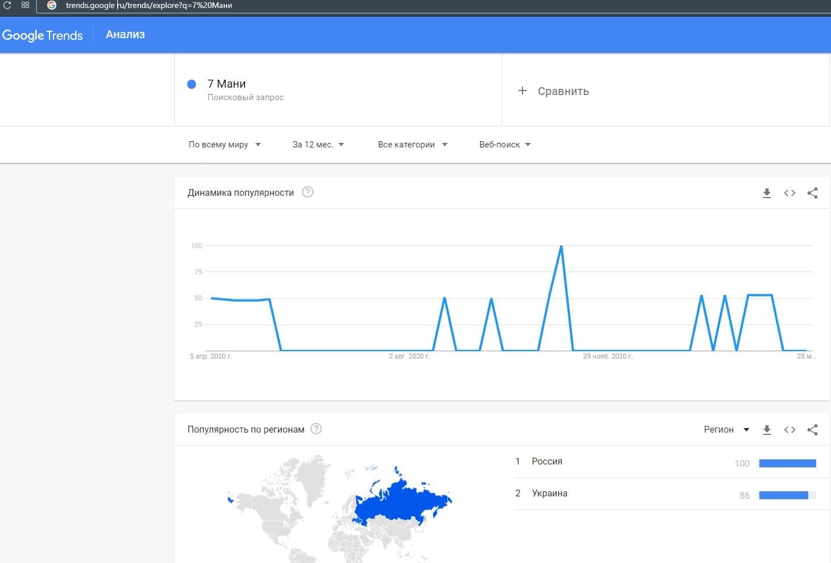Expand the По всему миру location dropdown

coord(224,145)
